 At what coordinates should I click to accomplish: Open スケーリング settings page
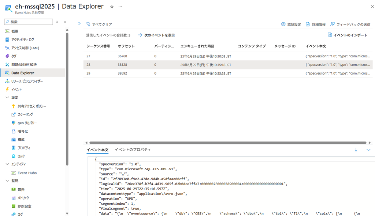(25, 114)
